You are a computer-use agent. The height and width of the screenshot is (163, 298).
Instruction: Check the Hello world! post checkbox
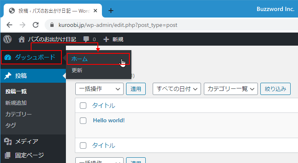(x=83, y=121)
